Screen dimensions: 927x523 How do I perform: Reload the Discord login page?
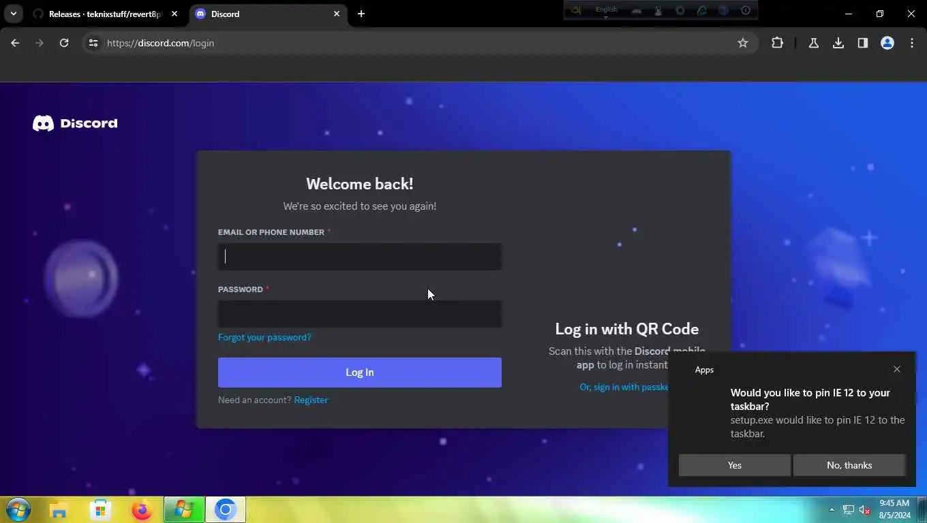64,43
